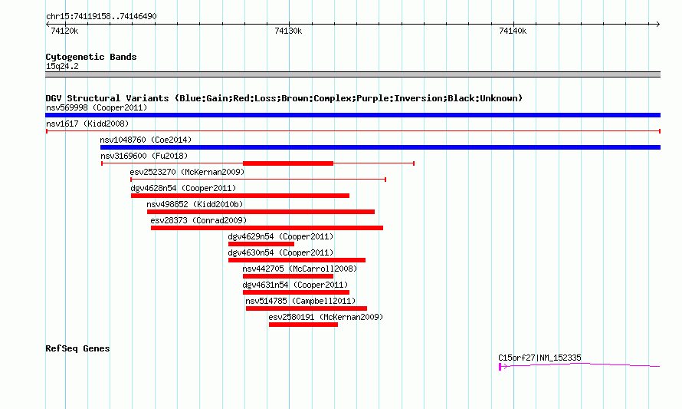Select the dgv4629n54 (Cooper2011) short bar

click(x=261, y=244)
